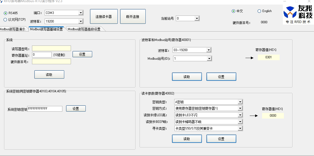
Task: Expand the 寻卡类型 card type dropdown
Action: 240,128
